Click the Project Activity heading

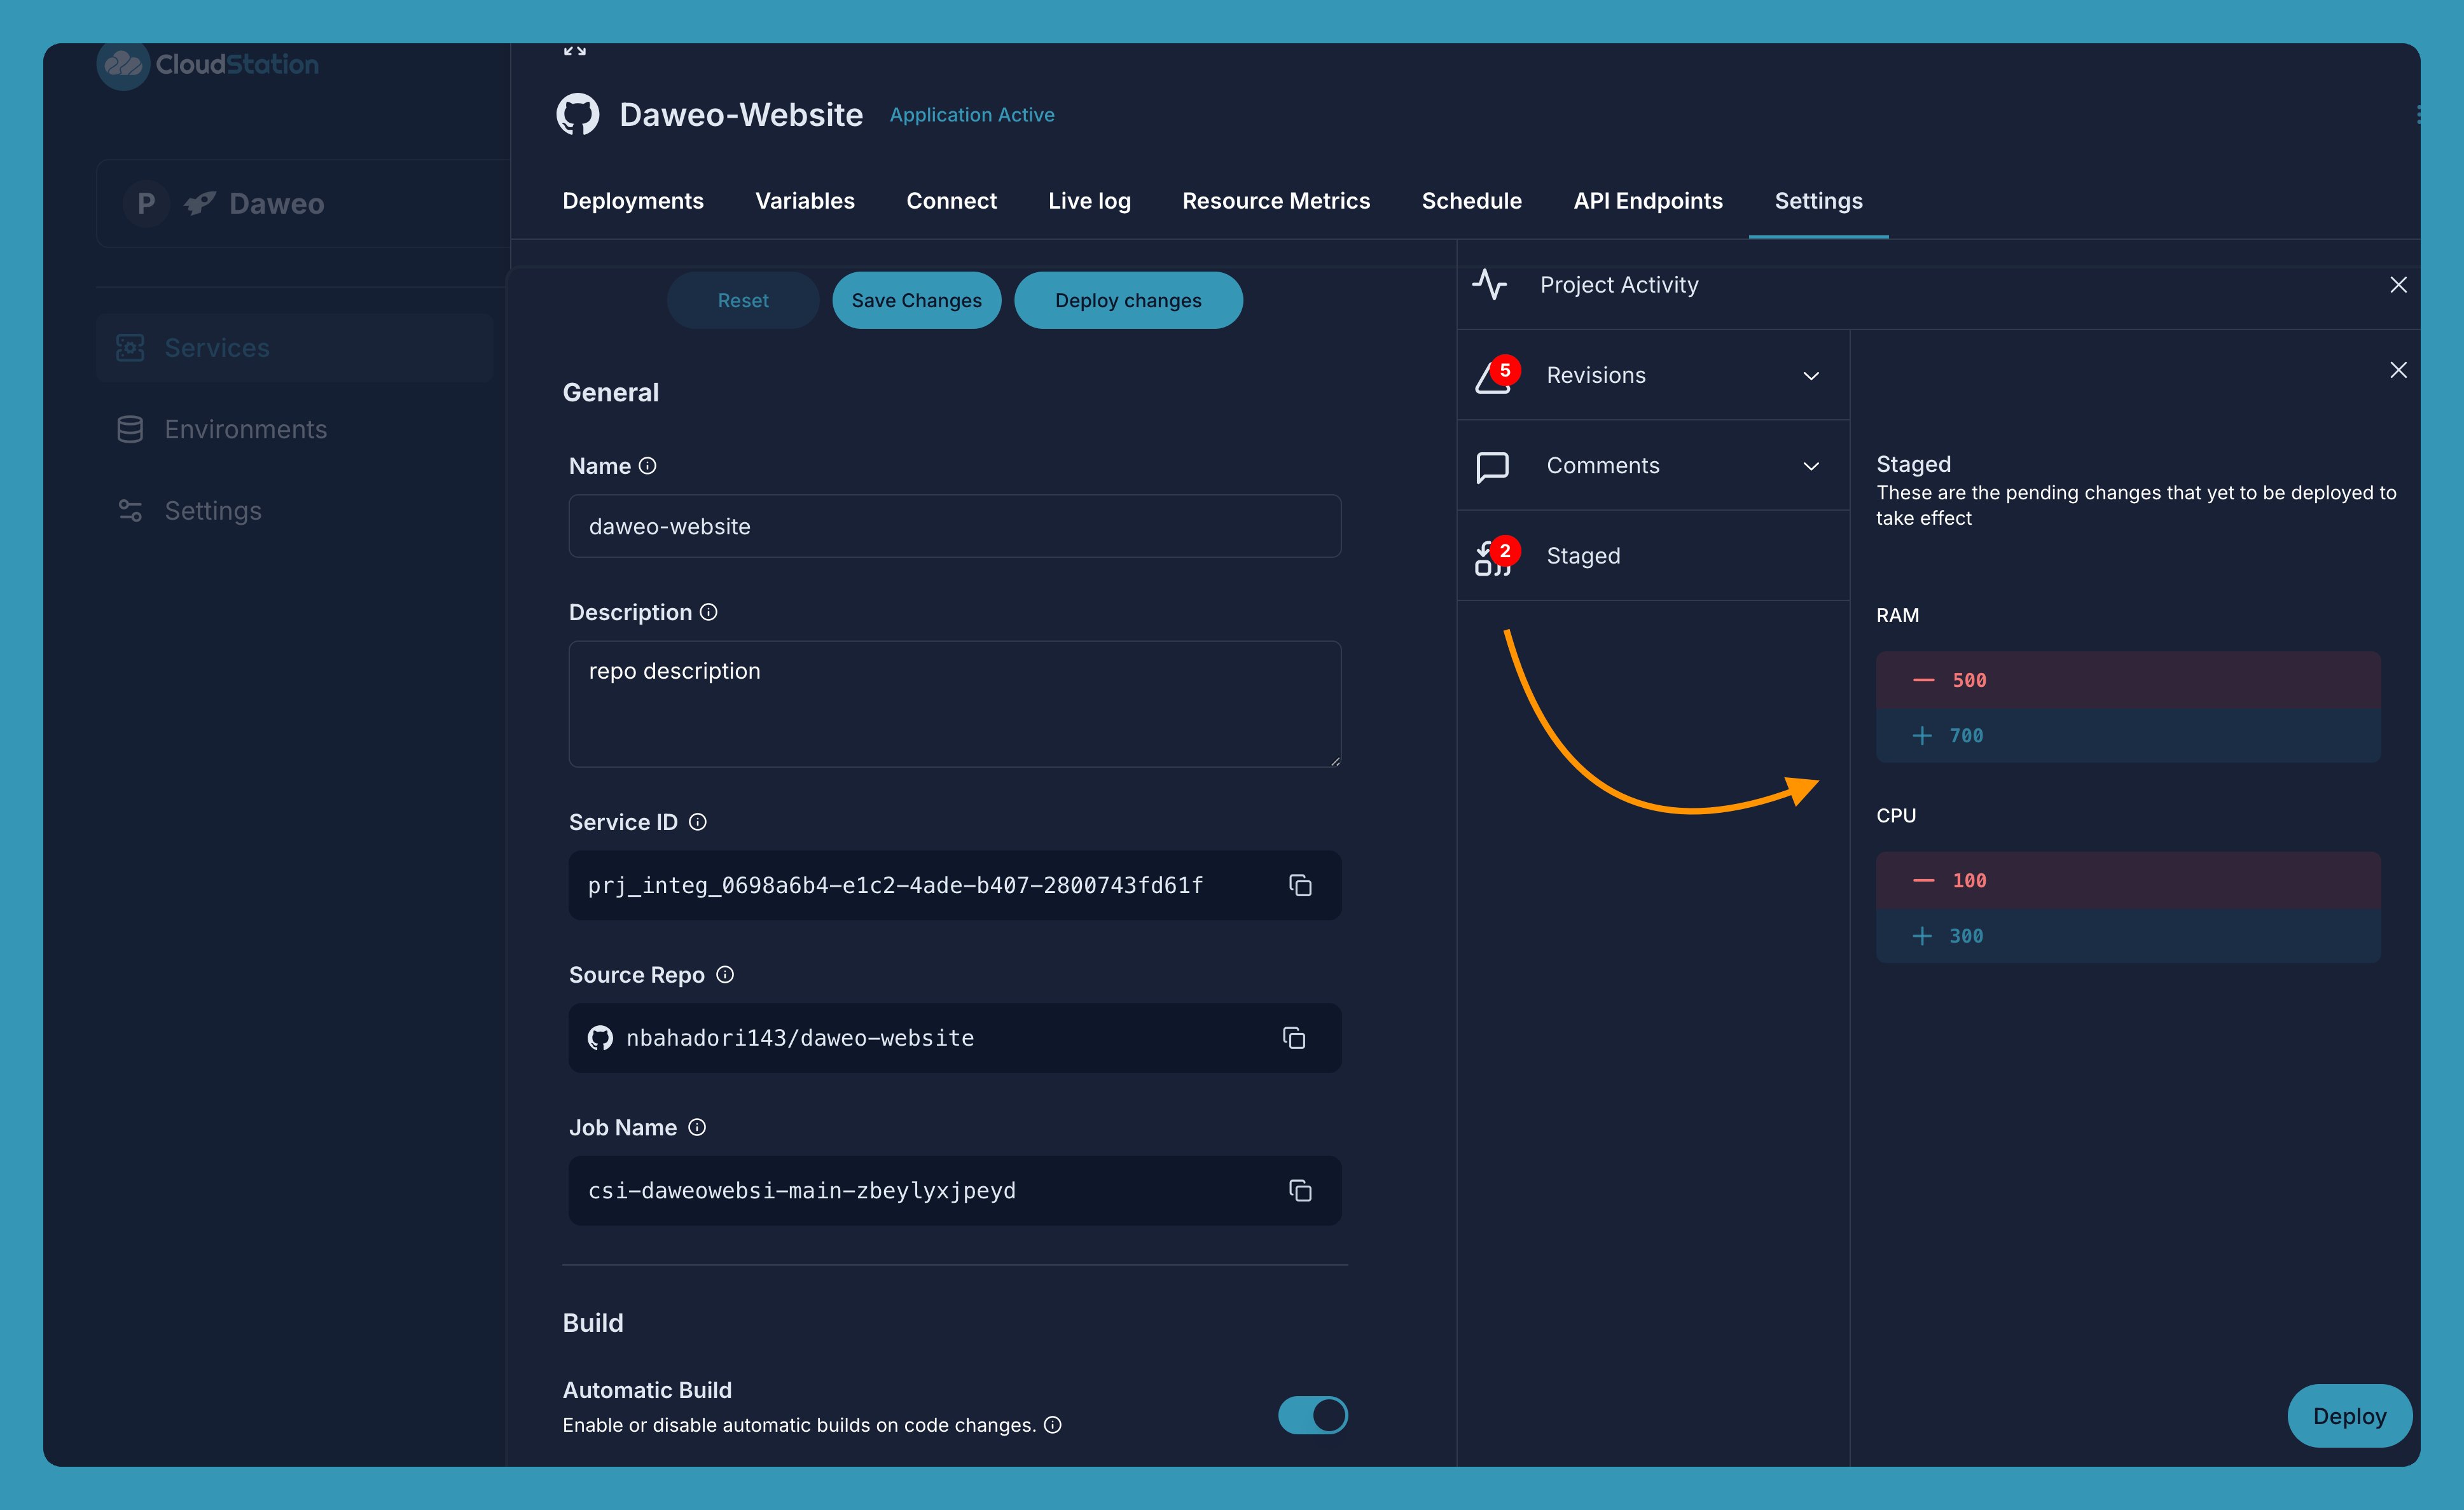pyautogui.click(x=1619, y=285)
